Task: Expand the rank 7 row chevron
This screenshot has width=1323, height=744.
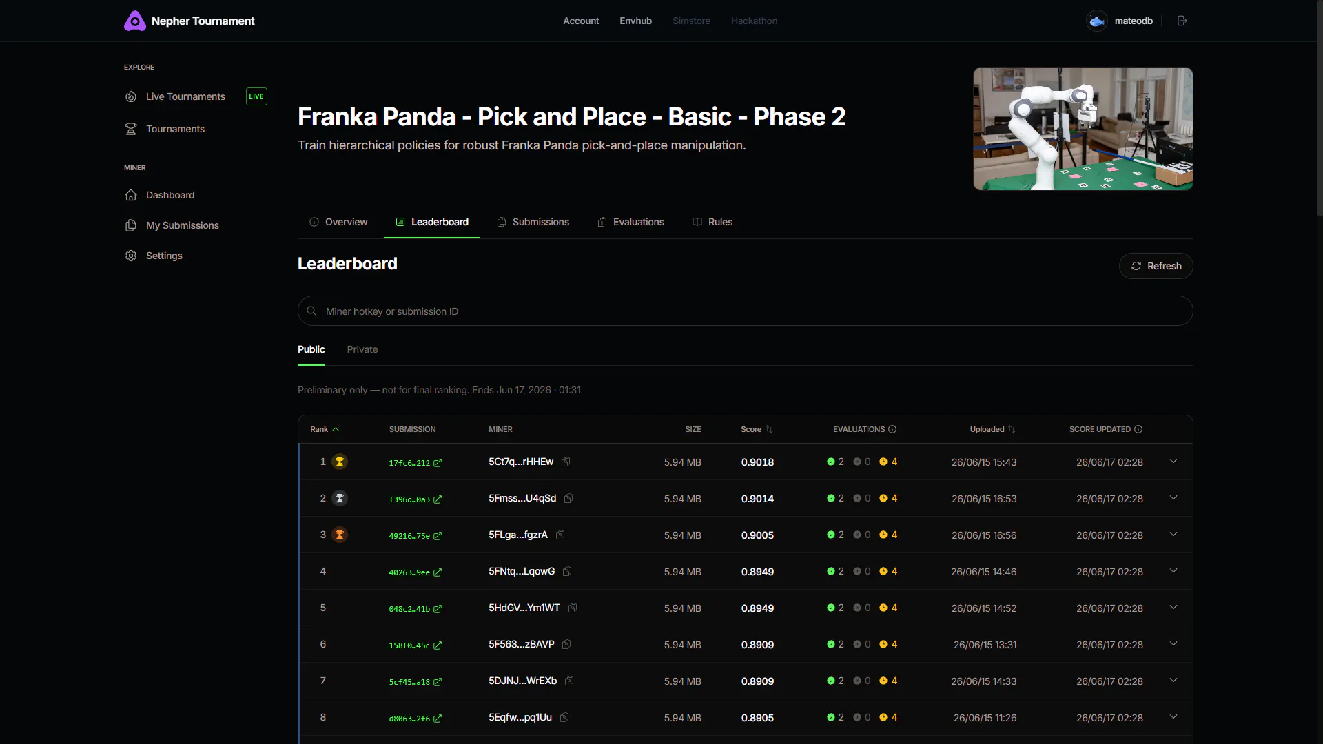Action: click(x=1173, y=680)
